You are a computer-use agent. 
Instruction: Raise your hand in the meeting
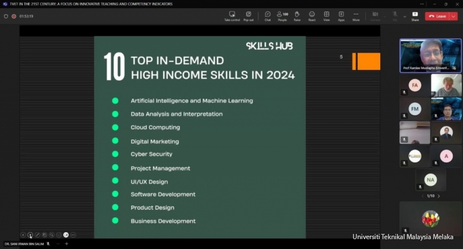[297, 16]
